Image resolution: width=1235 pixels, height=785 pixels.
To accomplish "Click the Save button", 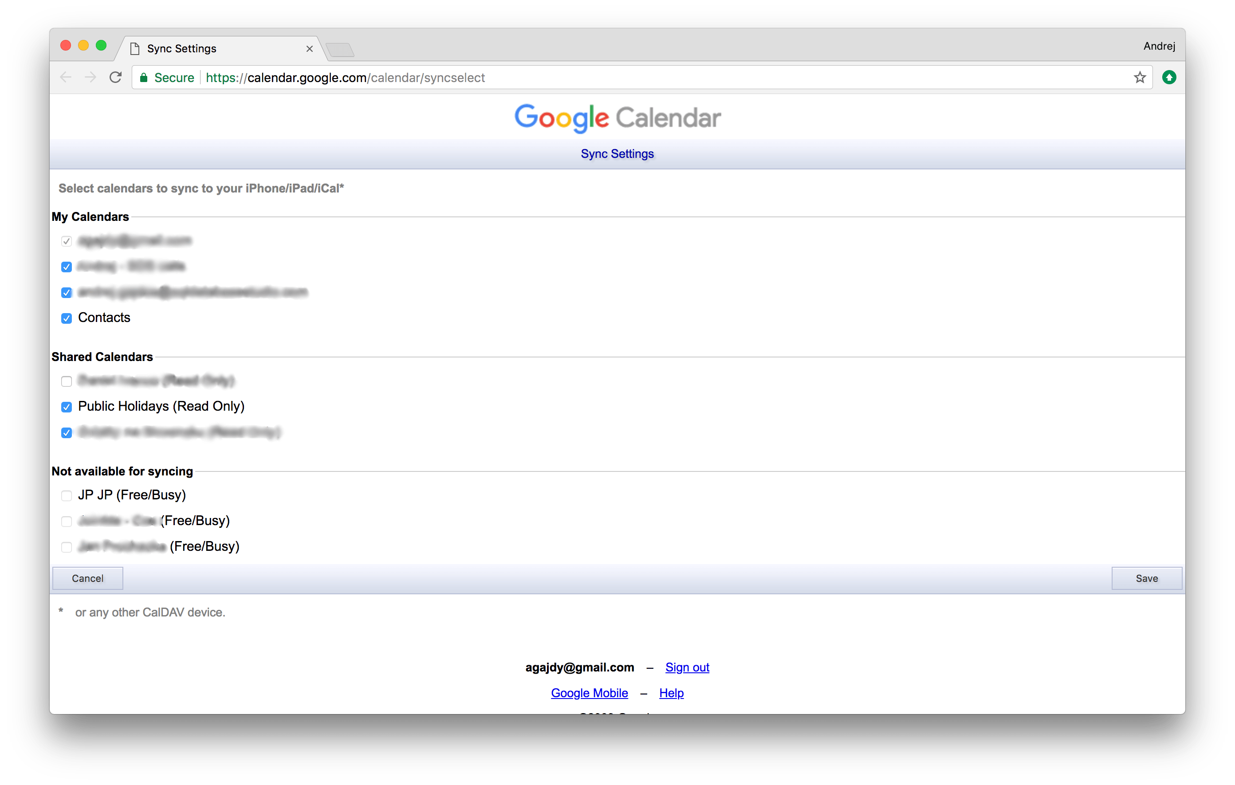I will (x=1146, y=578).
